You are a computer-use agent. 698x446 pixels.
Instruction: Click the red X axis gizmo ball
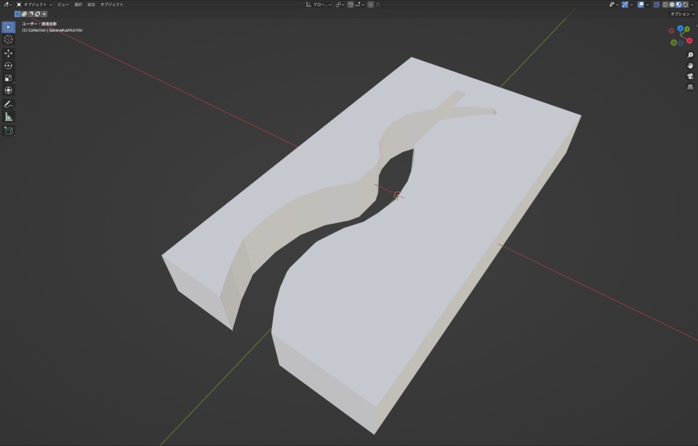click(x=690, y=40)
